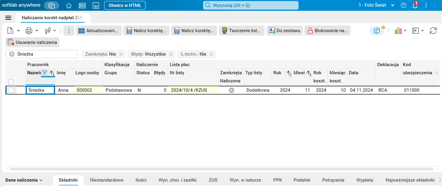Screen dimensions: 442x187
Task: Click the horizontal scrollbar under the grid
Action: (x=221, y=169)
